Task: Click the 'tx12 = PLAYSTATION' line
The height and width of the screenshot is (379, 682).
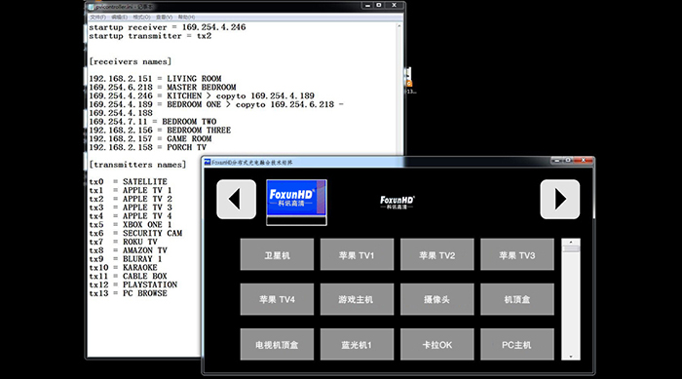Action: 133,285
